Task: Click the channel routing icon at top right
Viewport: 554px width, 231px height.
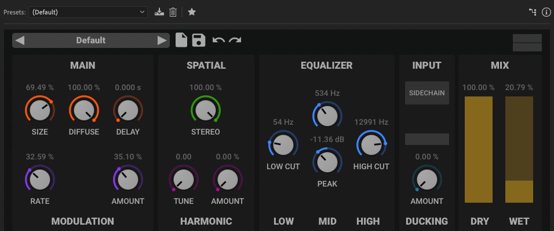Action: pos(533,12)
